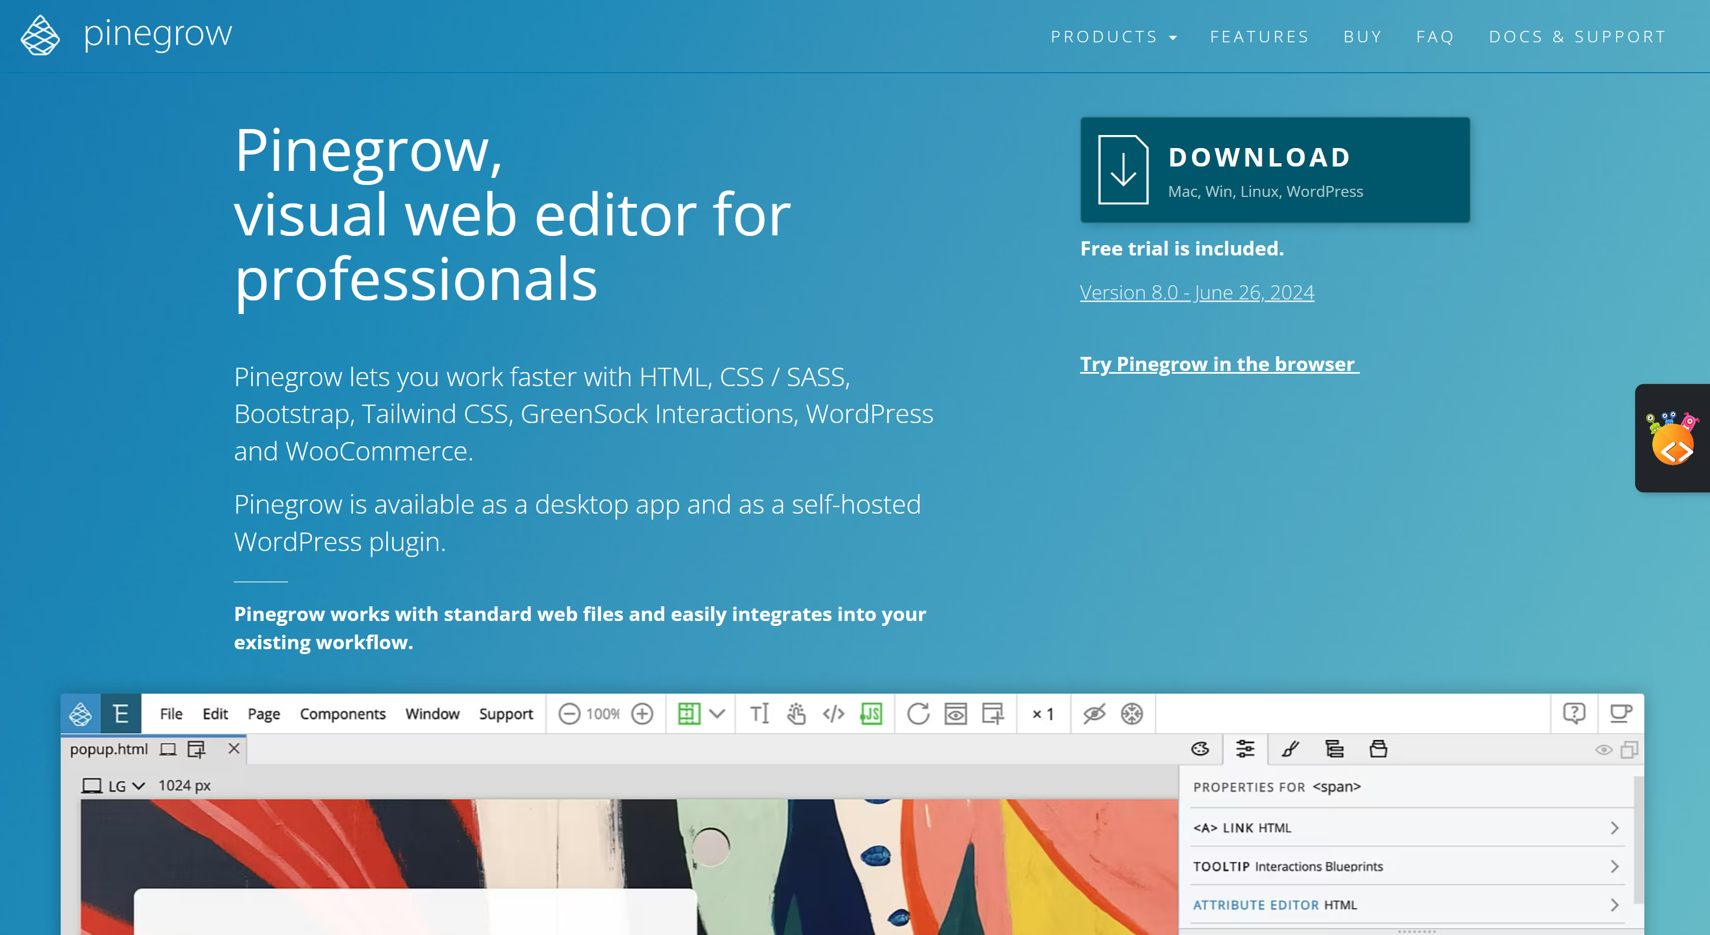1710x935 pixels.
Task: Zoom in with the plus circle icon
Action: [642, 714]
